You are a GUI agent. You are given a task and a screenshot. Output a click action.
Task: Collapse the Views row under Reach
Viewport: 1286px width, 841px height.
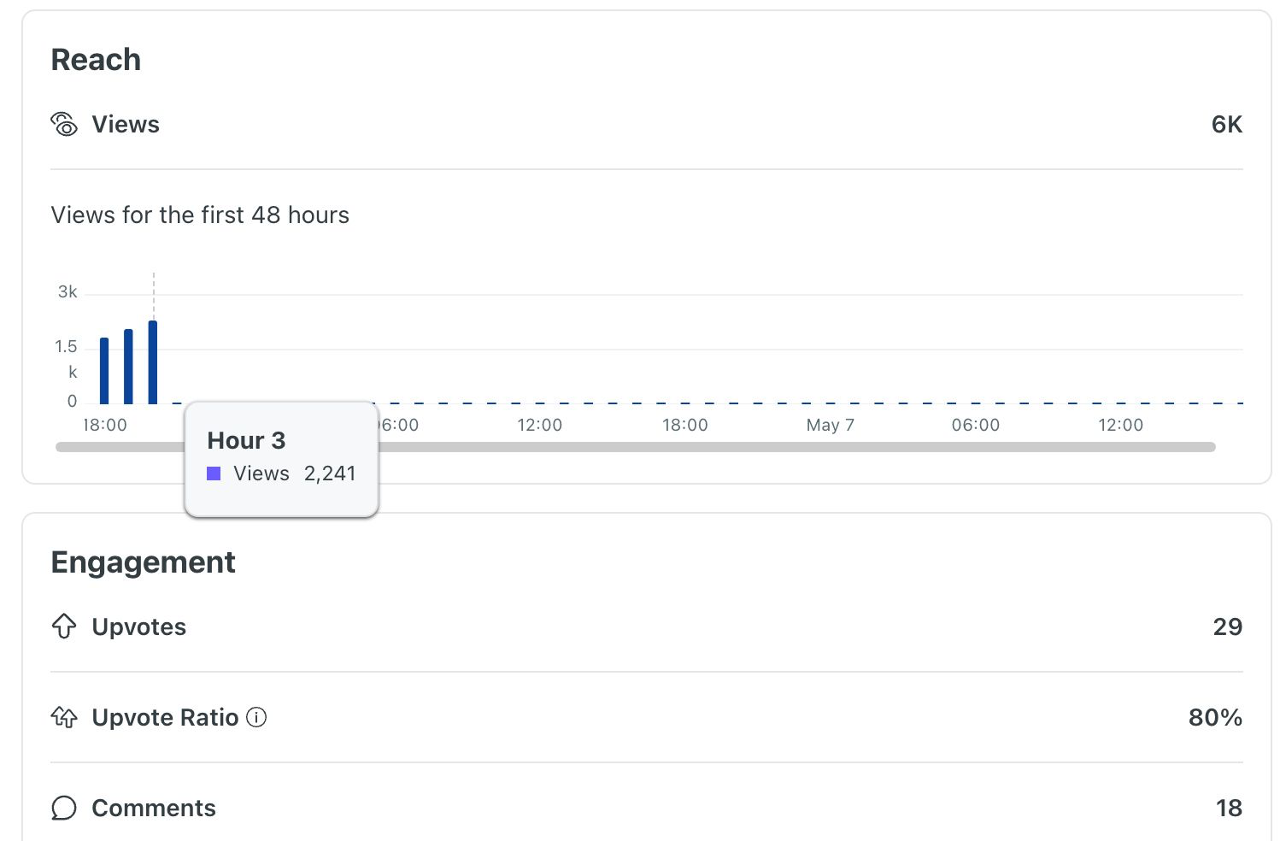tap(125, 124)
